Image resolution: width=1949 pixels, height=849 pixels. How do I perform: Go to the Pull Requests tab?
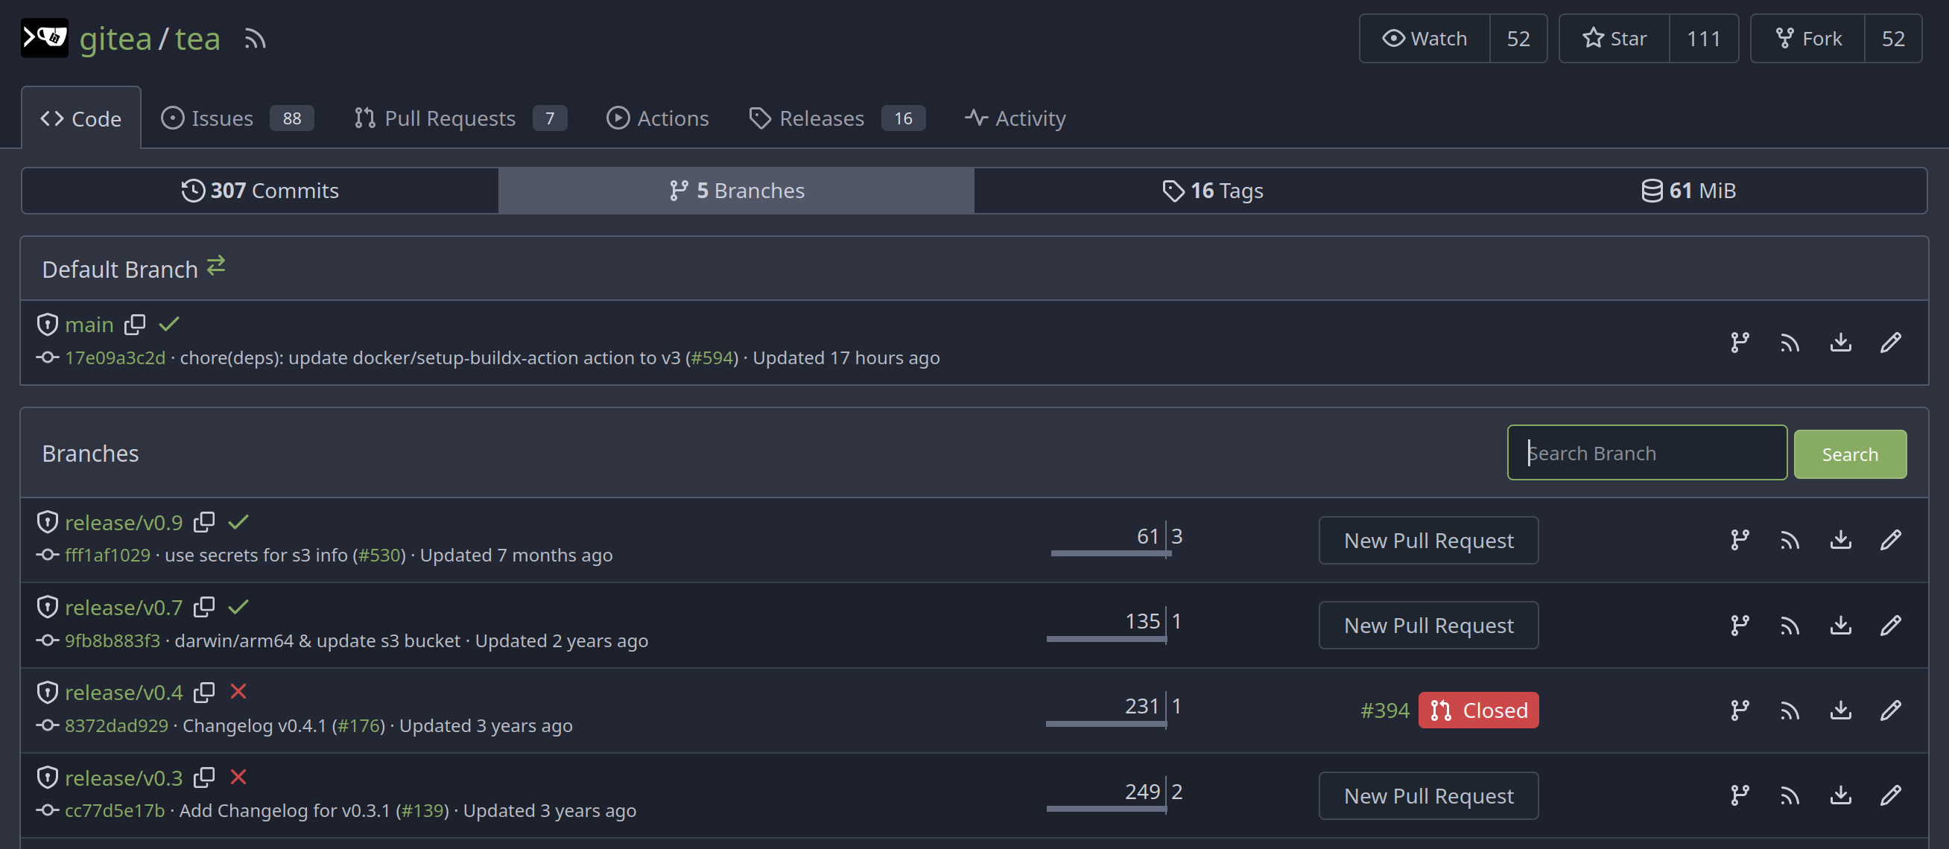point(460,118)
